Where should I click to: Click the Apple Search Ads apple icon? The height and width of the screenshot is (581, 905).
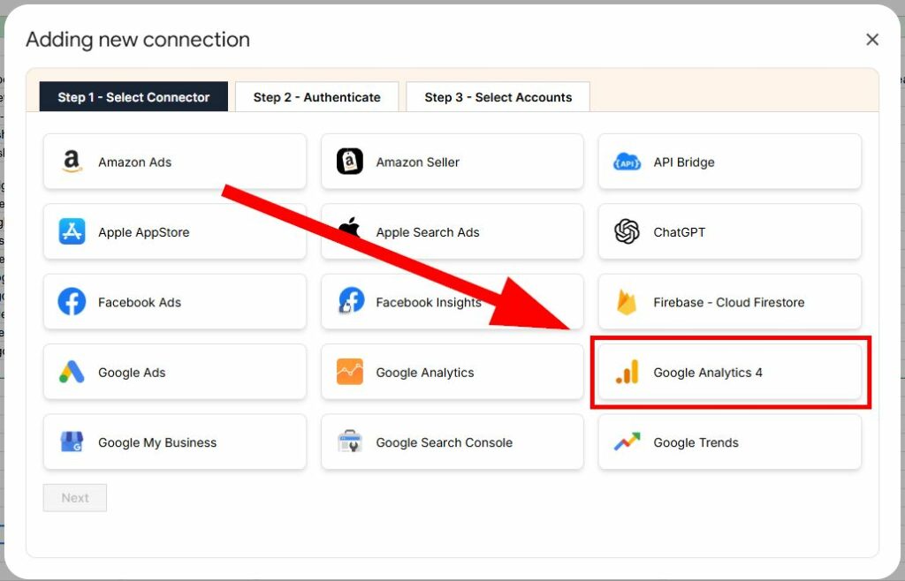[349, 228]
